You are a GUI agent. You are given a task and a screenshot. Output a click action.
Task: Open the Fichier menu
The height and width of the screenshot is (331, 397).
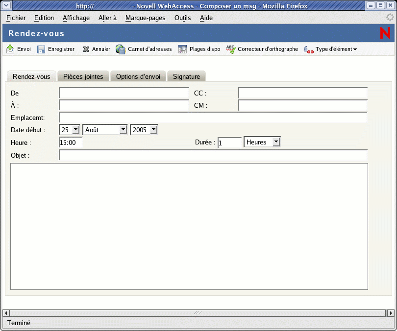[x=16, y=18]
